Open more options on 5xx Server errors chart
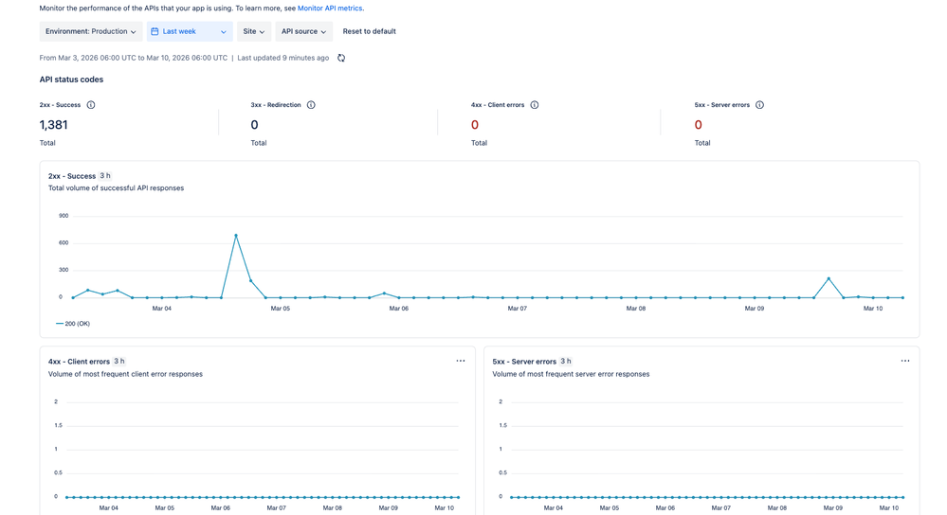 coord(905,361)
